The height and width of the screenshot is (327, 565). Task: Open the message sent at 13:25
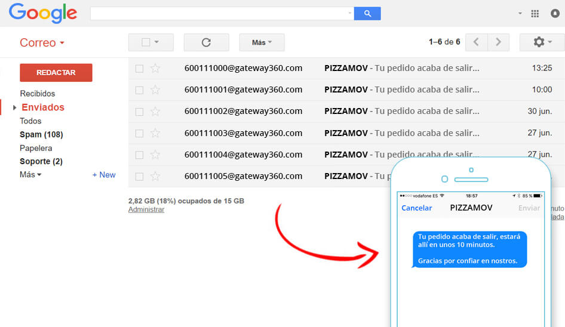coord(346,69)
